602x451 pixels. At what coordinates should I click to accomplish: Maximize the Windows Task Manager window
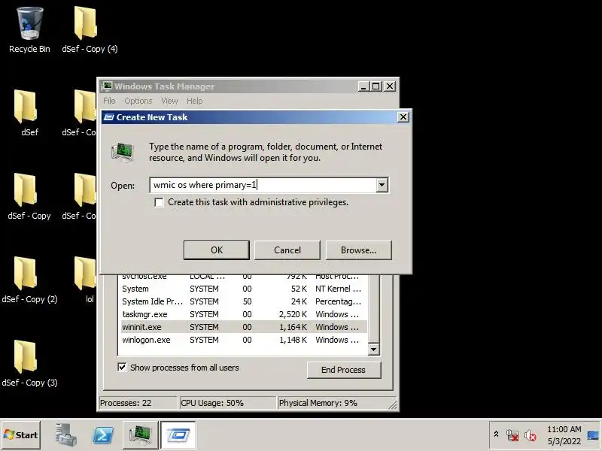375,86
